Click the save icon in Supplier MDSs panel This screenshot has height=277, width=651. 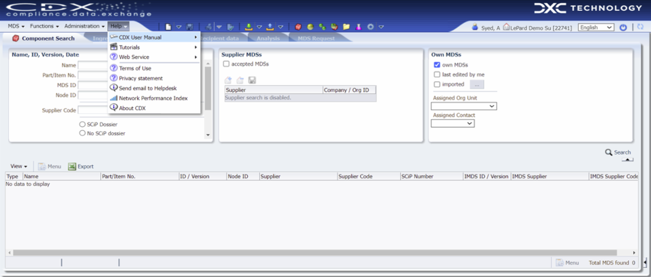point(252,80)
